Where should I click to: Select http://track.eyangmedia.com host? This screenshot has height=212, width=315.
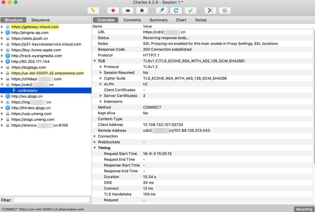pos(37,56)
